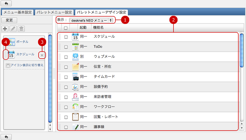Screen dimensions: 246x140
Task: Click the bottom back arrow button
Action: [x=6, y=137]
